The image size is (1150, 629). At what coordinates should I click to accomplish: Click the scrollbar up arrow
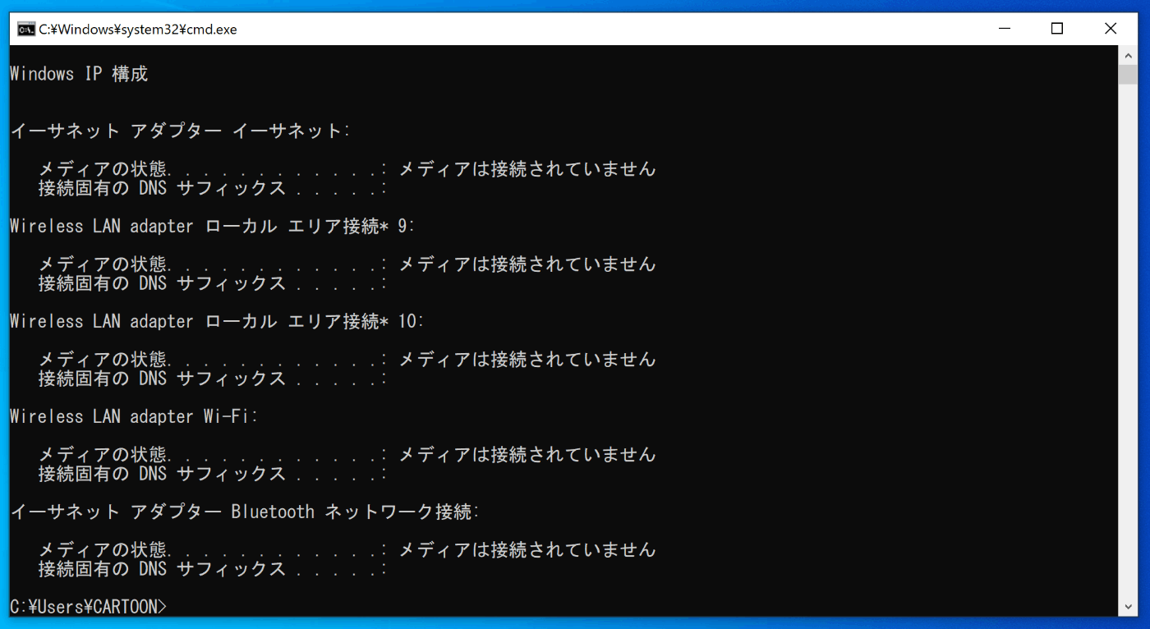(1128, 54)
